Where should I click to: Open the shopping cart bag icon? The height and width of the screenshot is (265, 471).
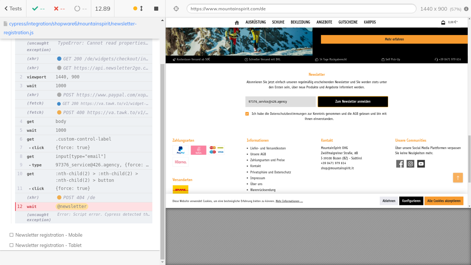pyautogui.click(x=443, y=22)
